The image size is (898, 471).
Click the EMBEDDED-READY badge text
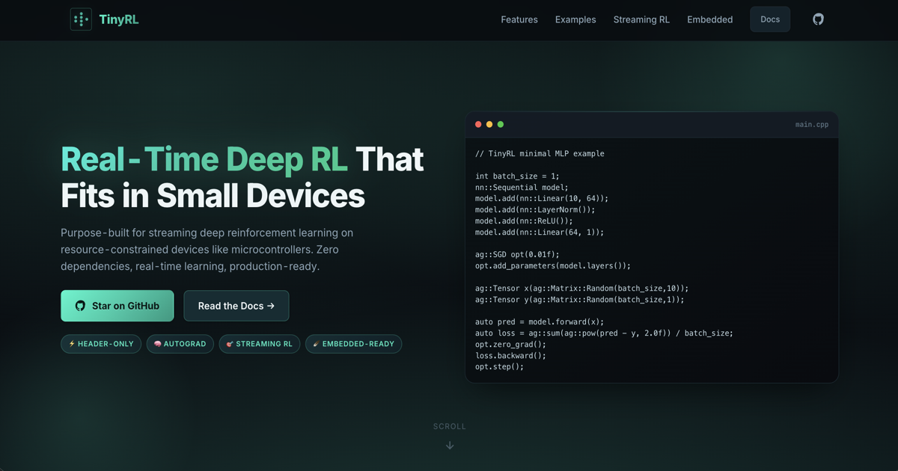[358, 344]
